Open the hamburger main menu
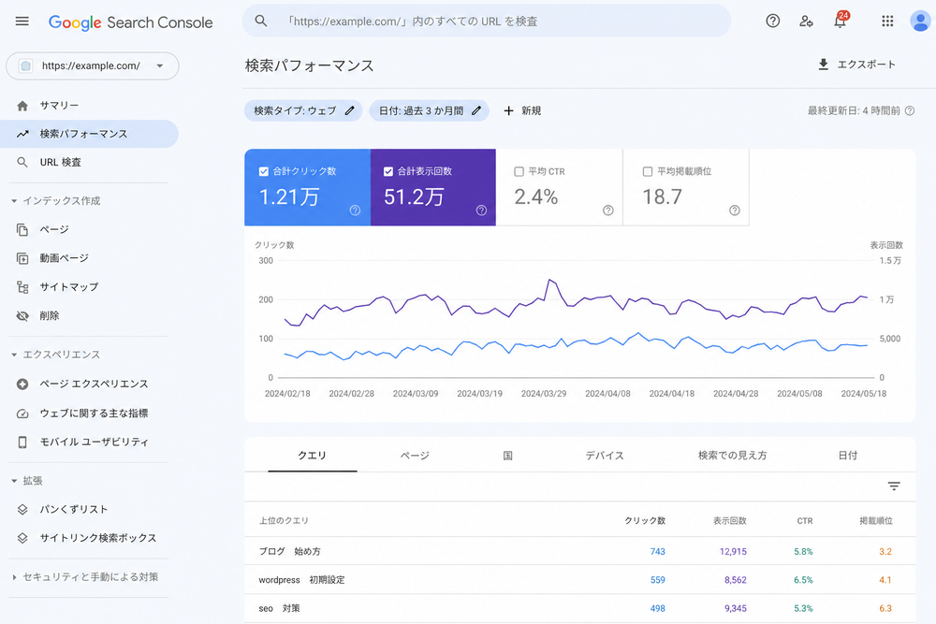 [22, 22]
